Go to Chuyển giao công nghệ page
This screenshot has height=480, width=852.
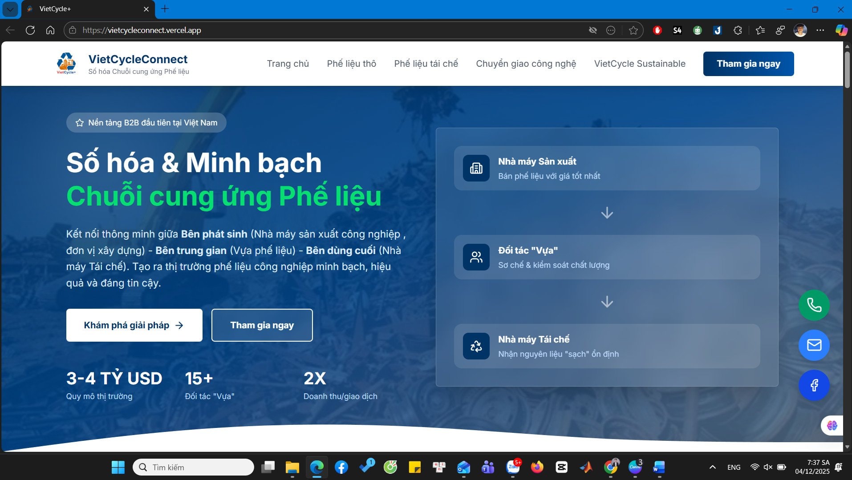pyautogui.click(x=526, y=64)
